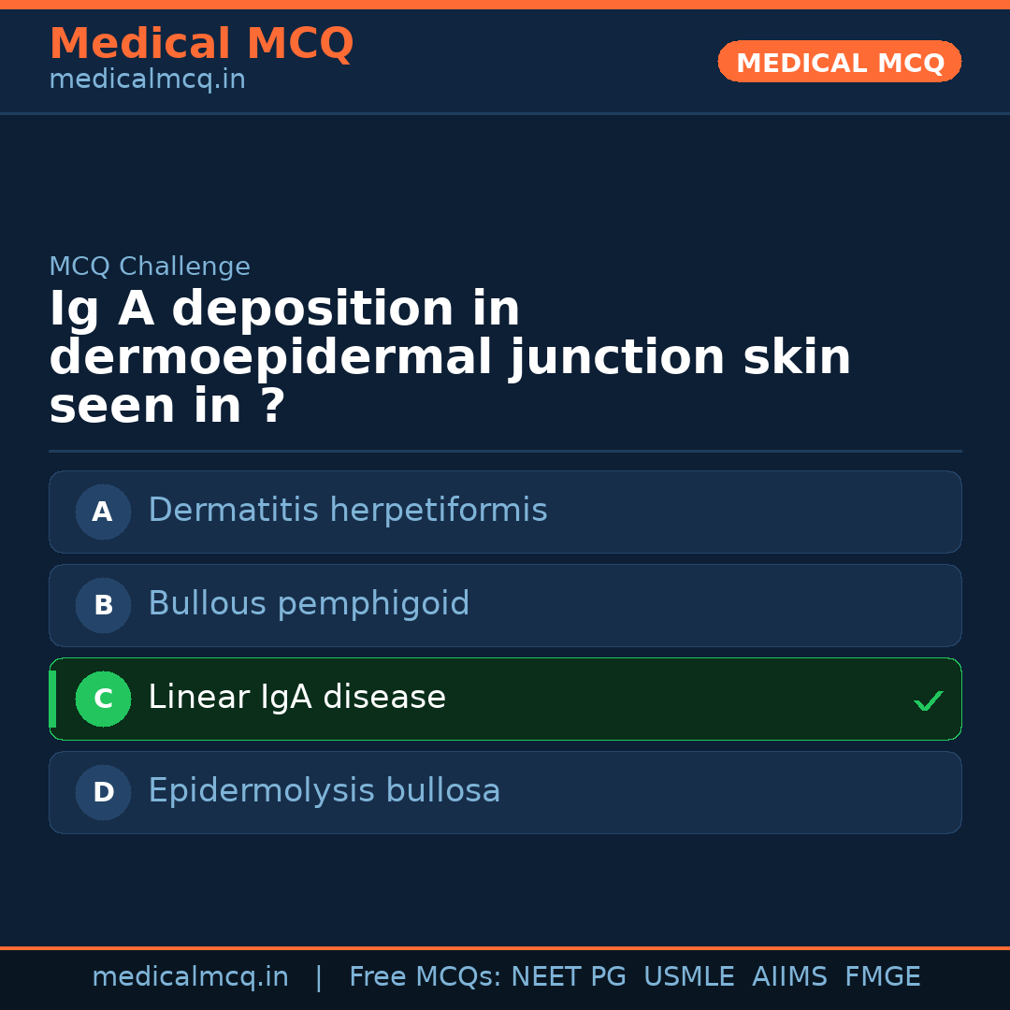This screenshot has height=1010, width=1010.
Task: Open the medicalmcq.in link under header title
Action: tap(147, 80)
